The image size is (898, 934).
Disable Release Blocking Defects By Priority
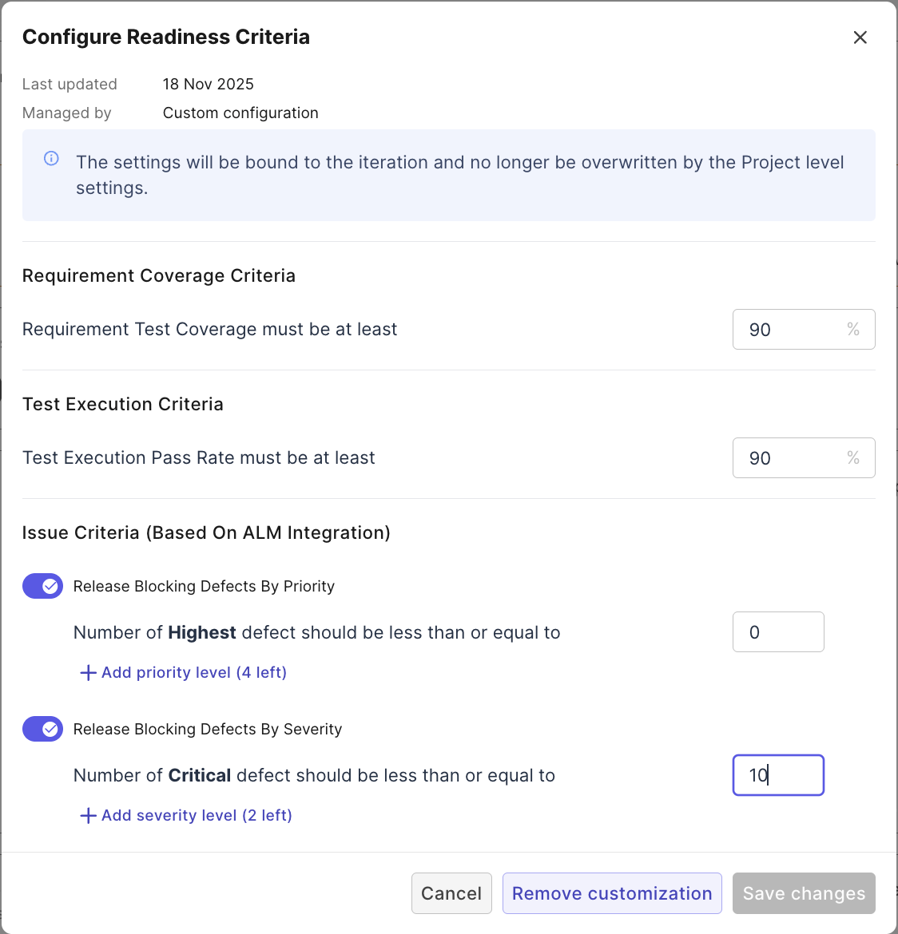click(42, 585)
